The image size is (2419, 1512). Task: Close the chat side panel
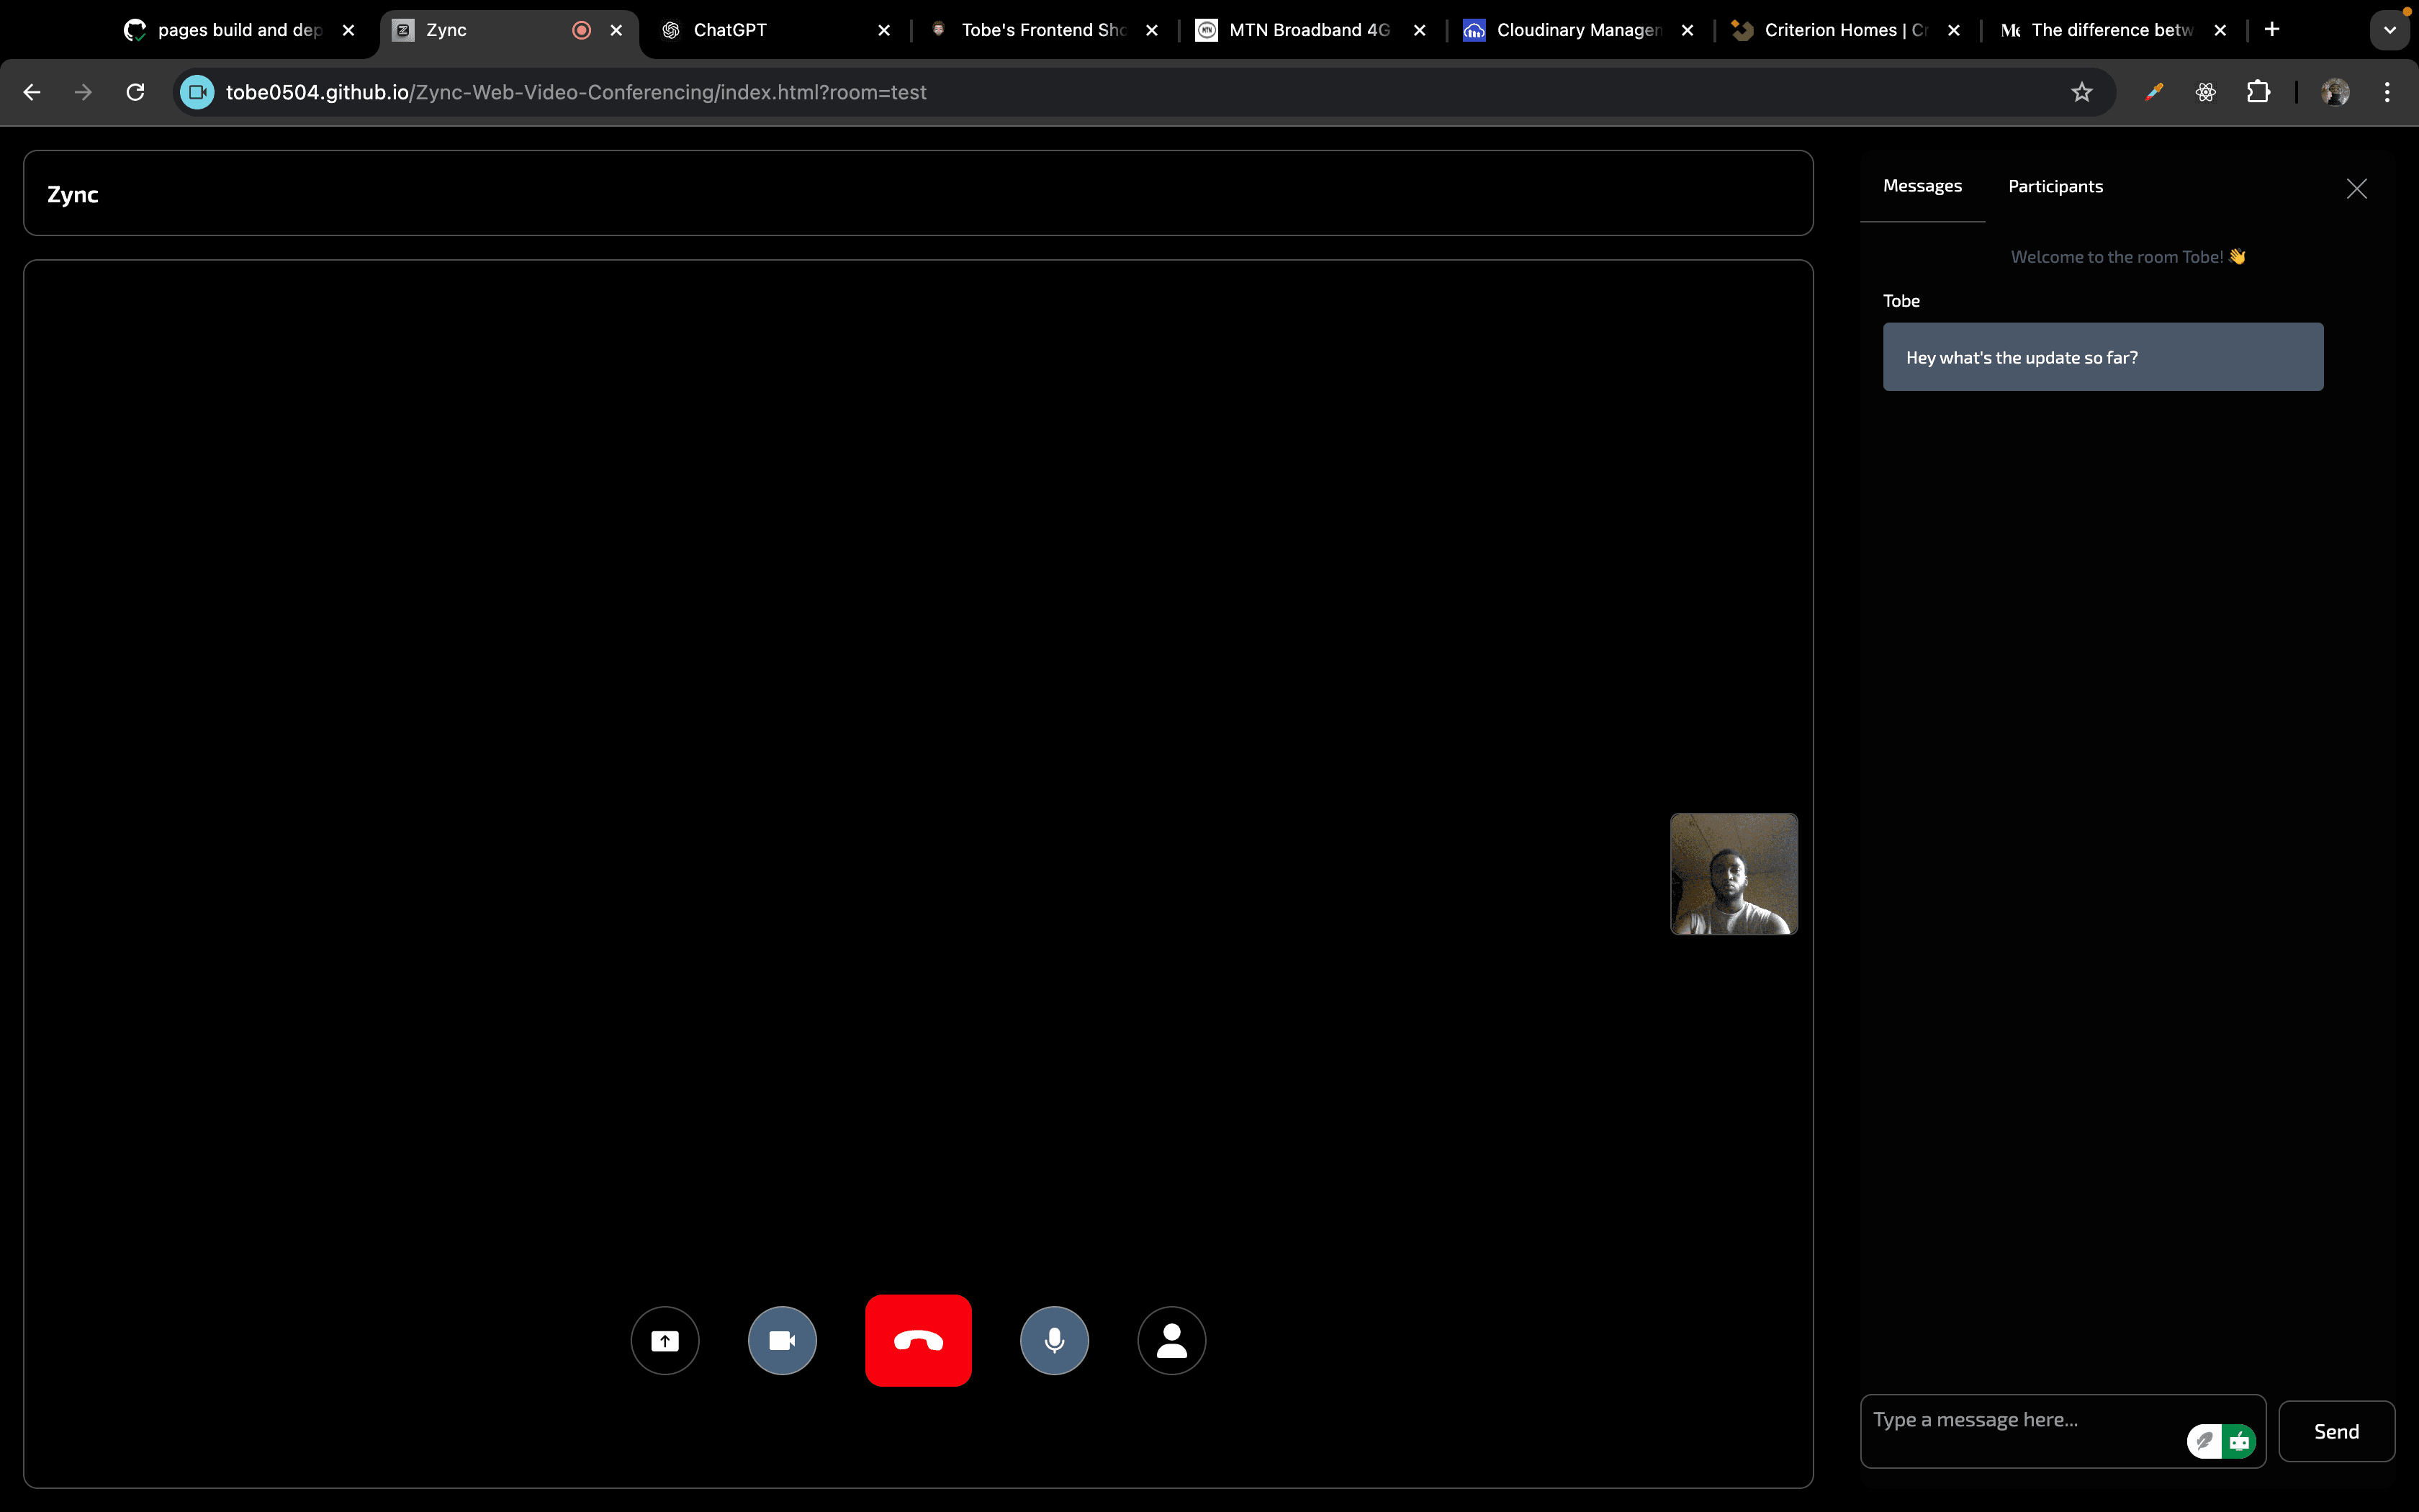(x=2356, y=188)
